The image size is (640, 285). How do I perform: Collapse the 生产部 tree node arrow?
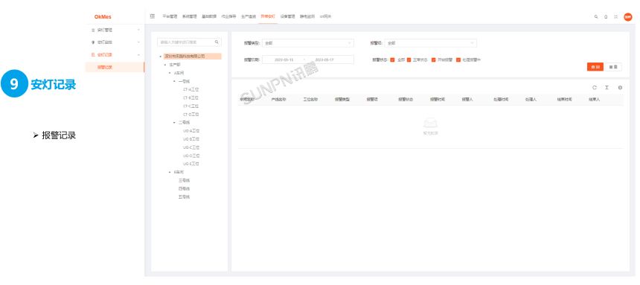point(165,65)
